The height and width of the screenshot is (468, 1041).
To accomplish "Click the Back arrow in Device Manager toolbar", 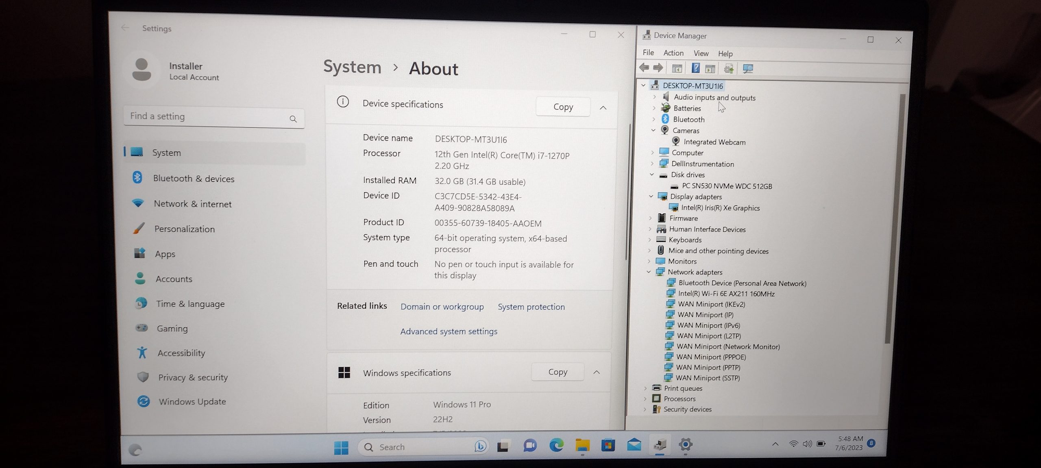I will tap(644, 67).
